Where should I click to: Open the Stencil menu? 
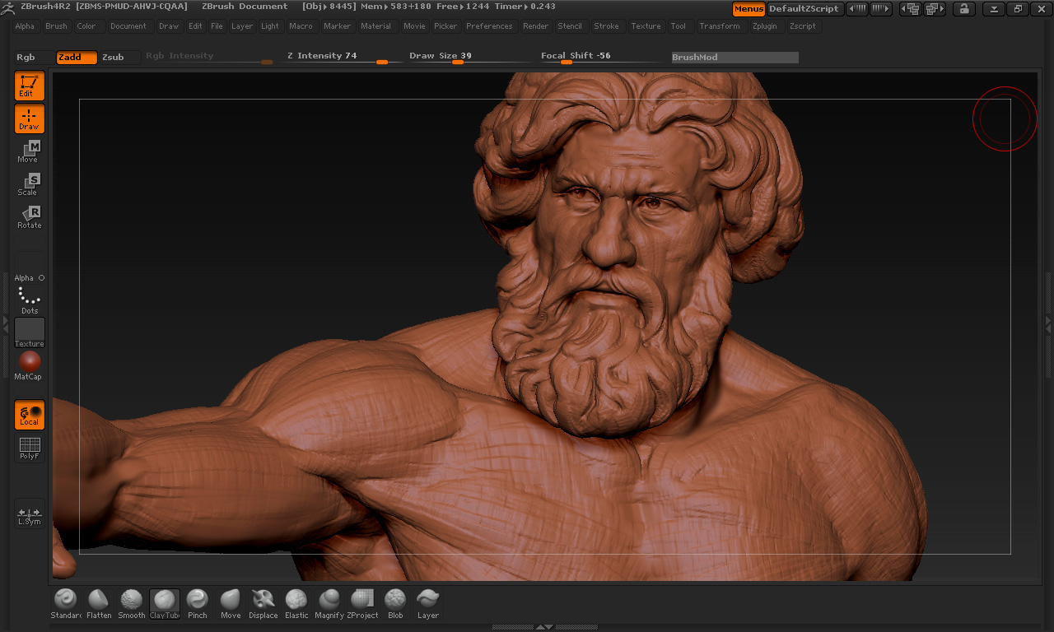pyautogui.click(x=570, y=26)
